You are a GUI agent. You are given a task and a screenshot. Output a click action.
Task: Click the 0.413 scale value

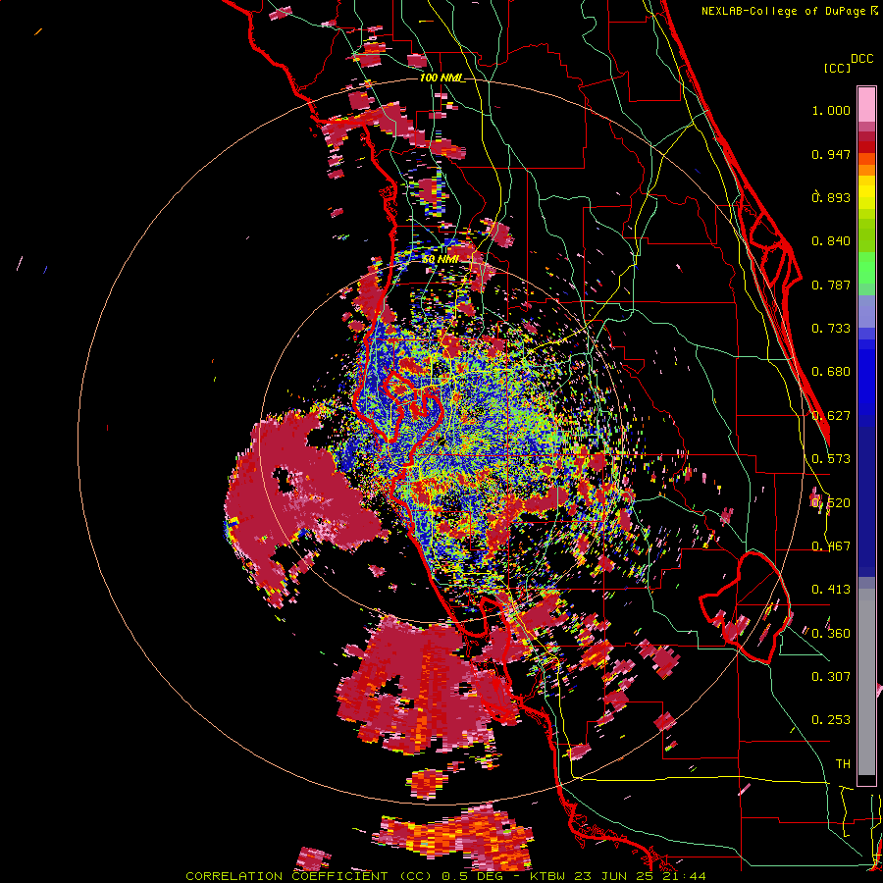(831, 590)
